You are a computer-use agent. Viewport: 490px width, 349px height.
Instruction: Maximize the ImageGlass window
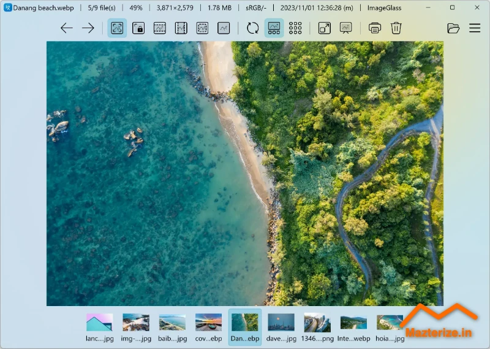(452, 7)
